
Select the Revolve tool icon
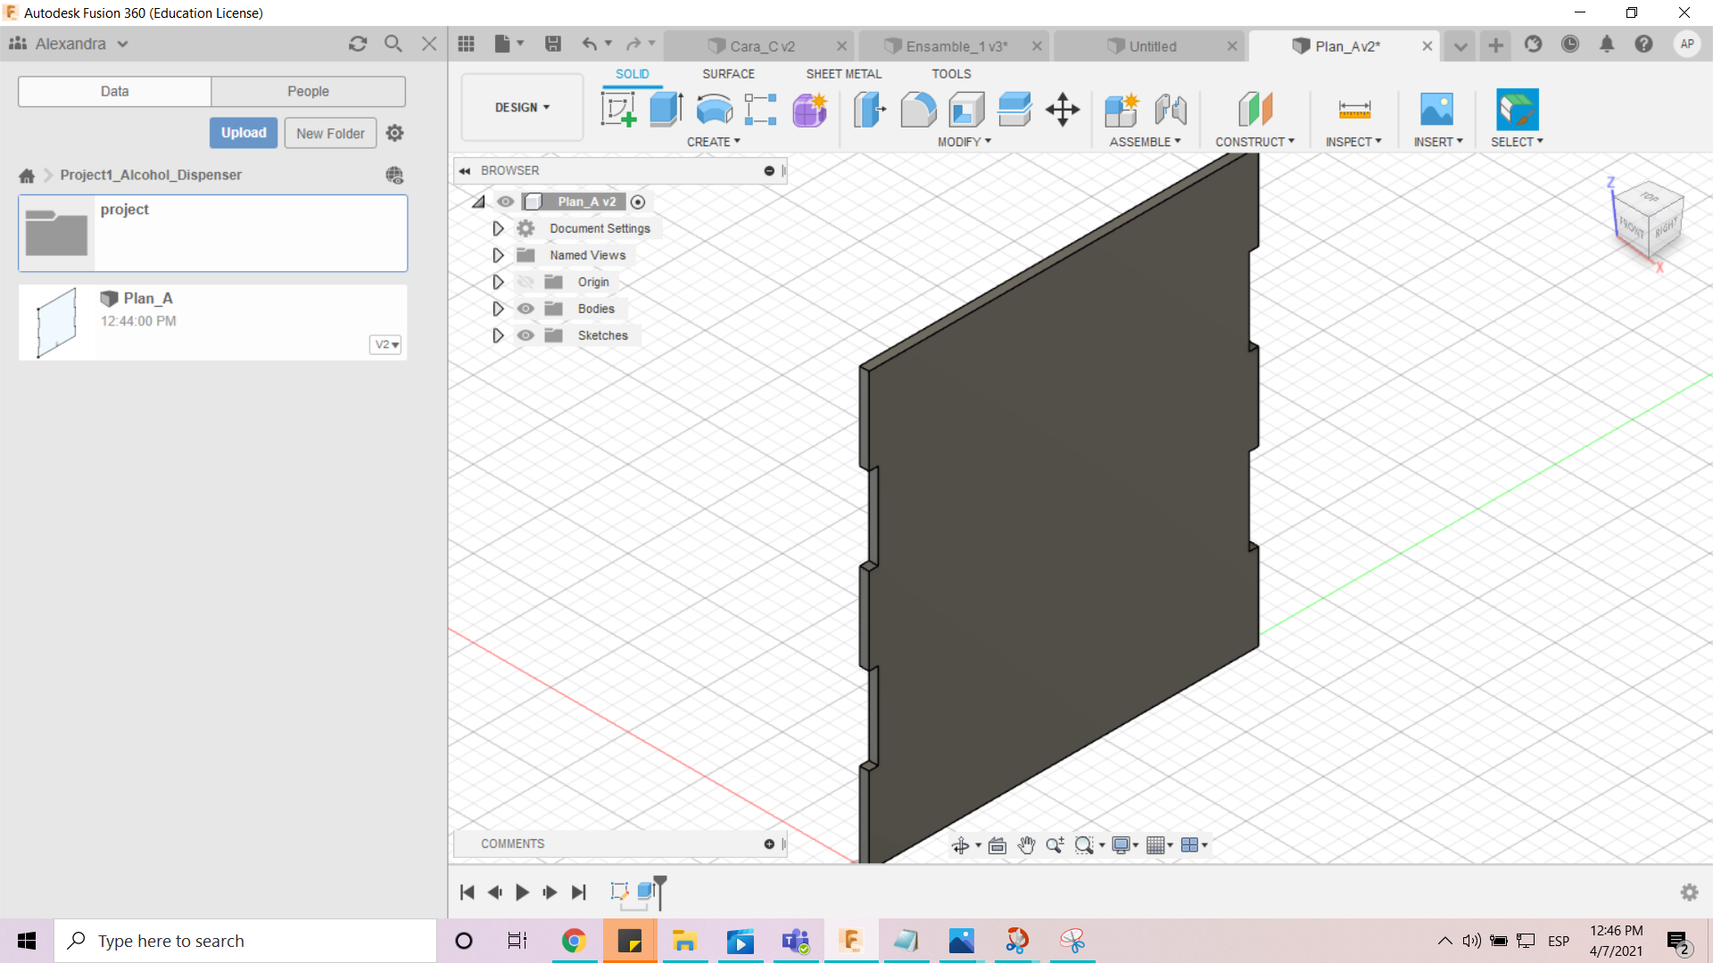click(714, 110)
